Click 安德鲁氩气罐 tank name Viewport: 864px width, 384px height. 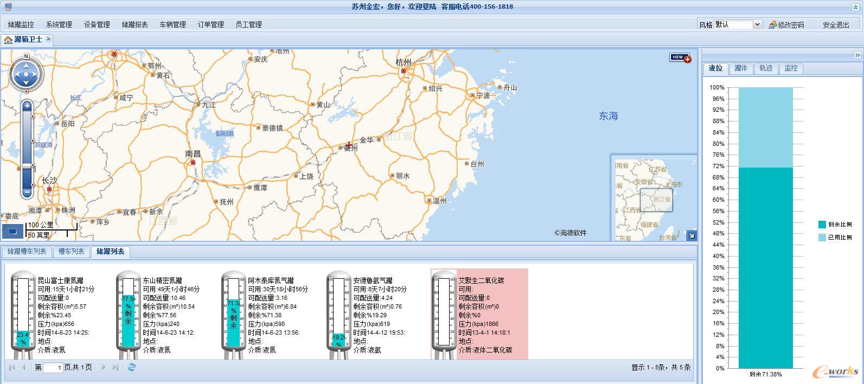pyautogui.click(x=373, y=280)
